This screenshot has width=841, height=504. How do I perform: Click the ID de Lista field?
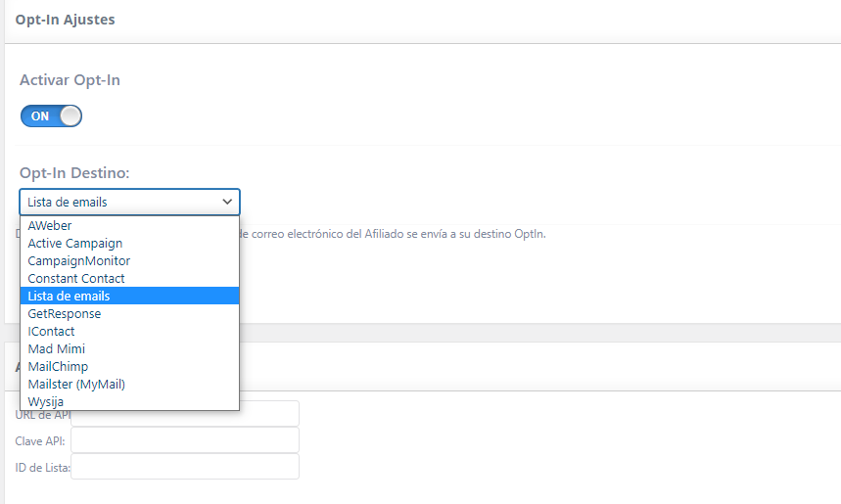(185, 467)
